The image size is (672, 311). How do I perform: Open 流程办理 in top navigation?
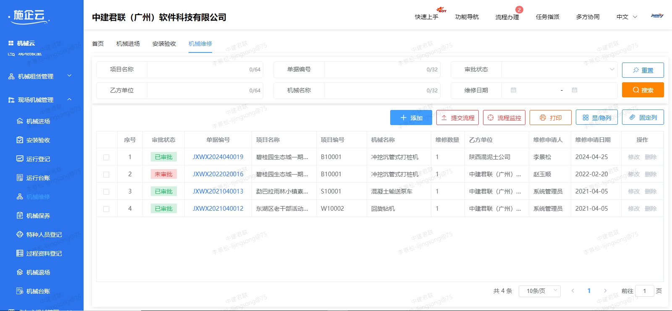tap(507, 17)
